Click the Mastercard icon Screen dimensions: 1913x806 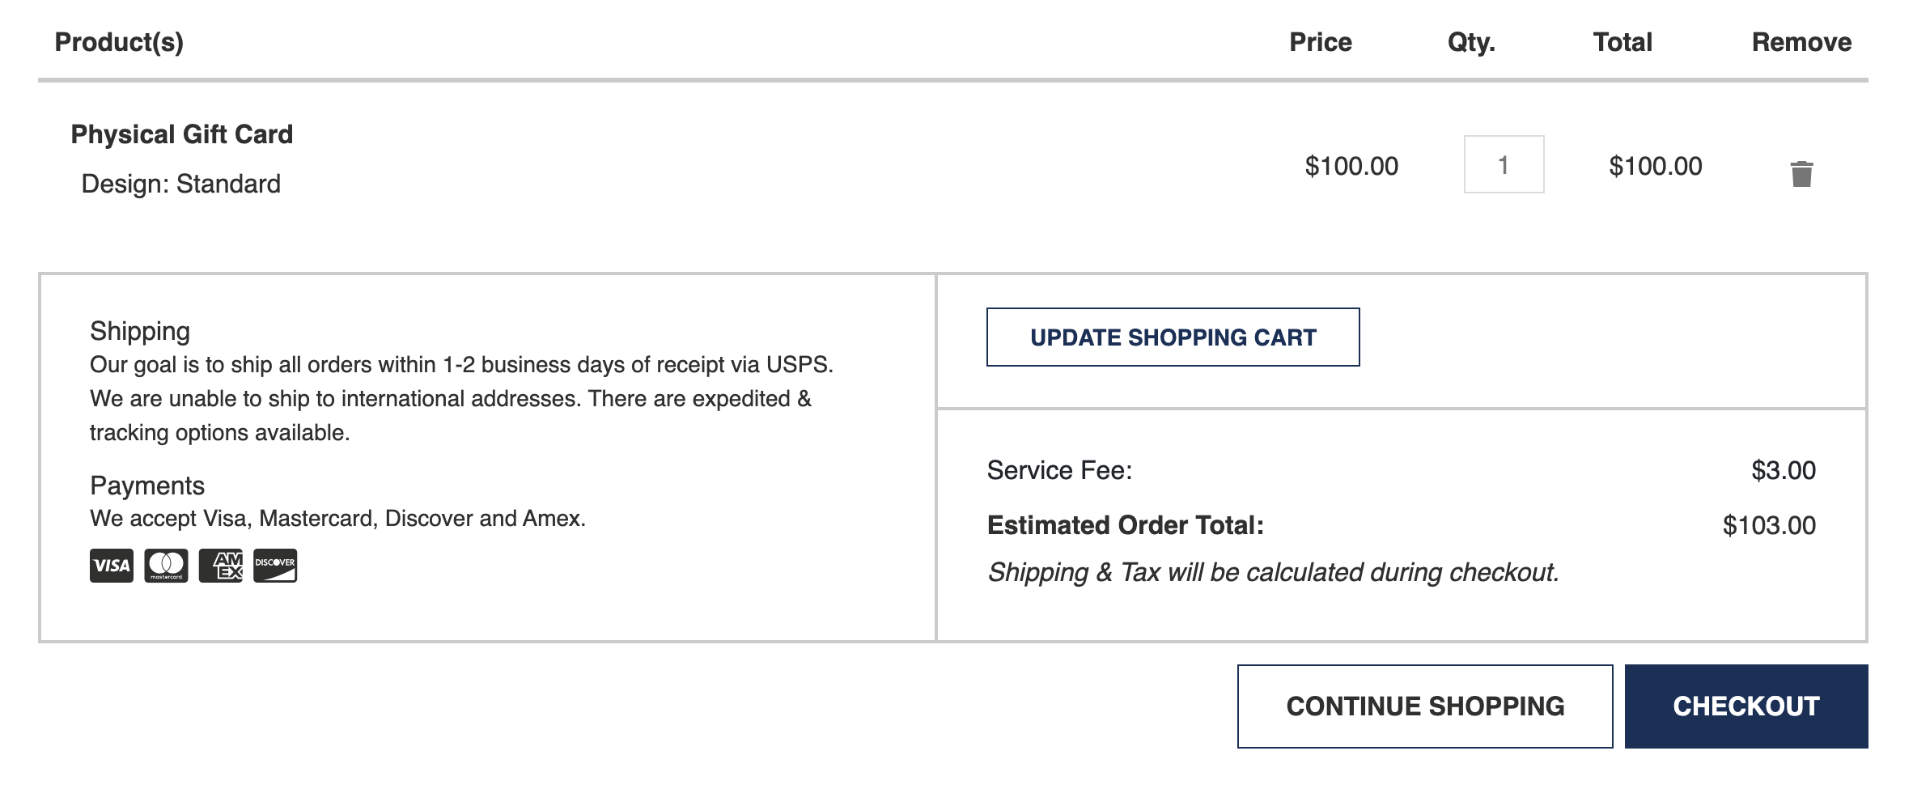pyautogui.click(x=166, y=566)
